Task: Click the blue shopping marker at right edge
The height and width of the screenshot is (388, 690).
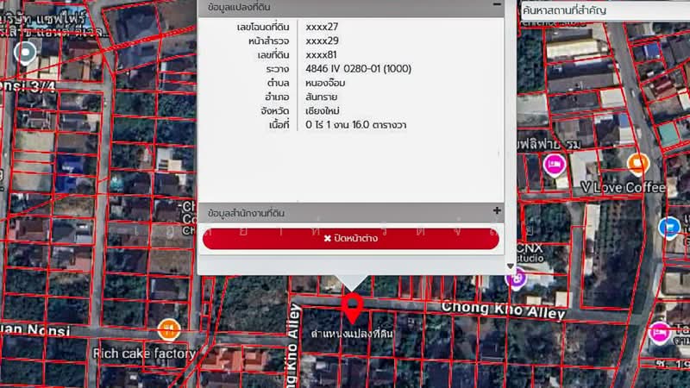Action: pyautogui.click(x=669, y=227)
